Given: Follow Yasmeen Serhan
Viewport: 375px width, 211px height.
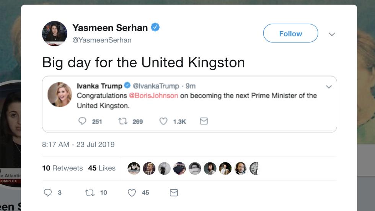Looking at the screenshot, I should click(290, 33).
